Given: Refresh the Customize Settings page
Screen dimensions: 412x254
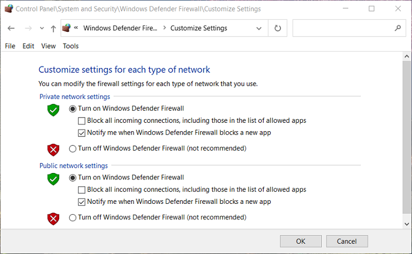Looking at the screenshot, I should pyautogui.click(x=278, y=28).
